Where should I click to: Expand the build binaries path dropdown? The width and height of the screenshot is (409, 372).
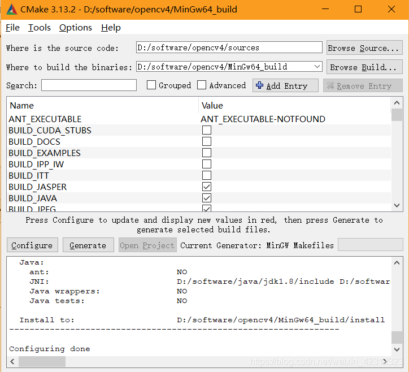point(317,67)
